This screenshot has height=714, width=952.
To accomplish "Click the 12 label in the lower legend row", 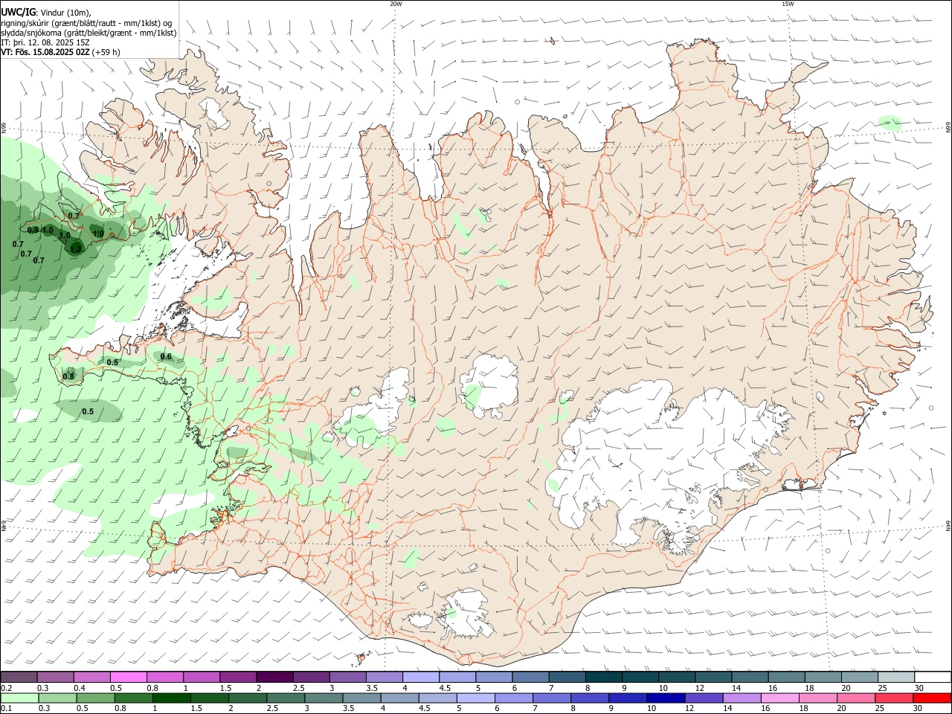I will click(x=691, y=708).
